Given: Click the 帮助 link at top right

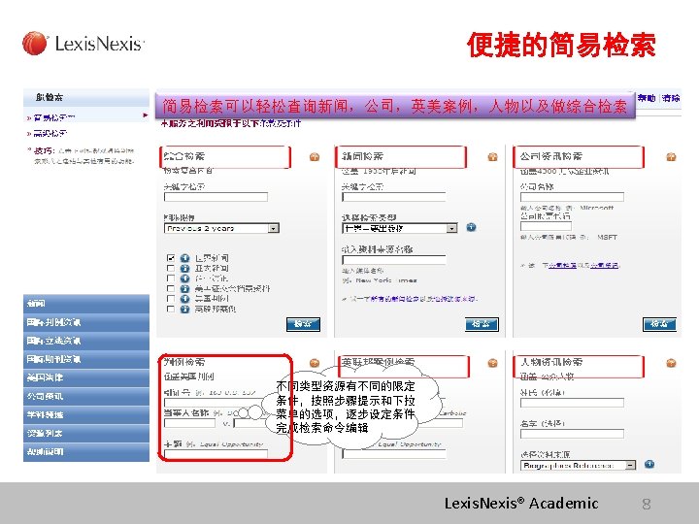Looking at the screenshot, I should pyautogui.click(x=647, y=98).
